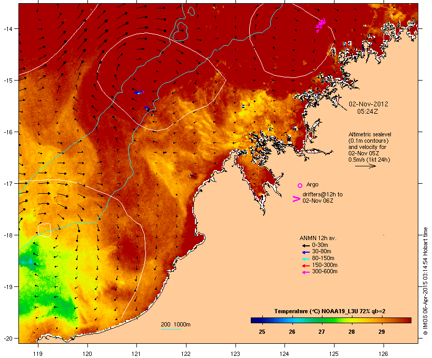Click the time label 05:24Z

[368, 112]
